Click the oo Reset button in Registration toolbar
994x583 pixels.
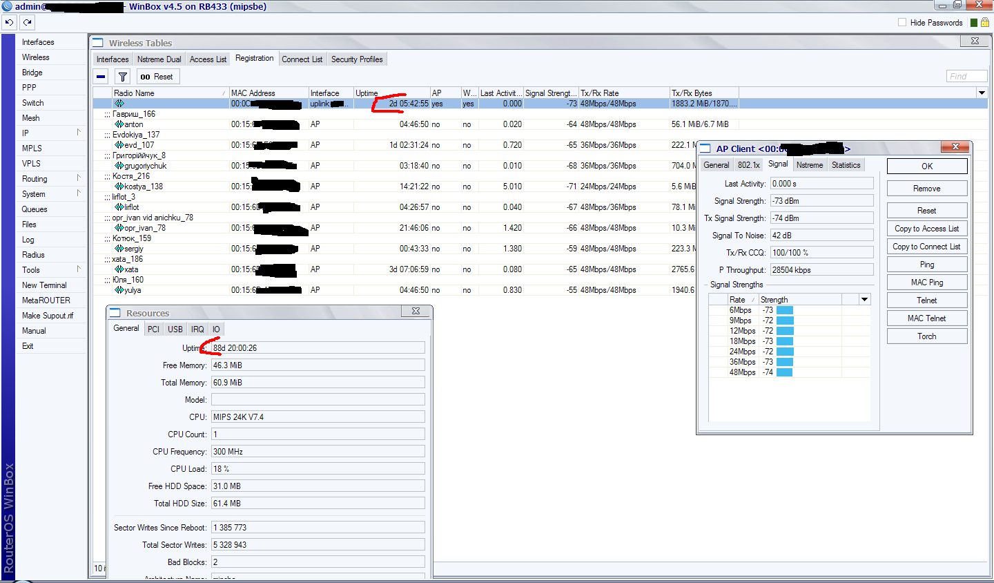coord(157,77)
